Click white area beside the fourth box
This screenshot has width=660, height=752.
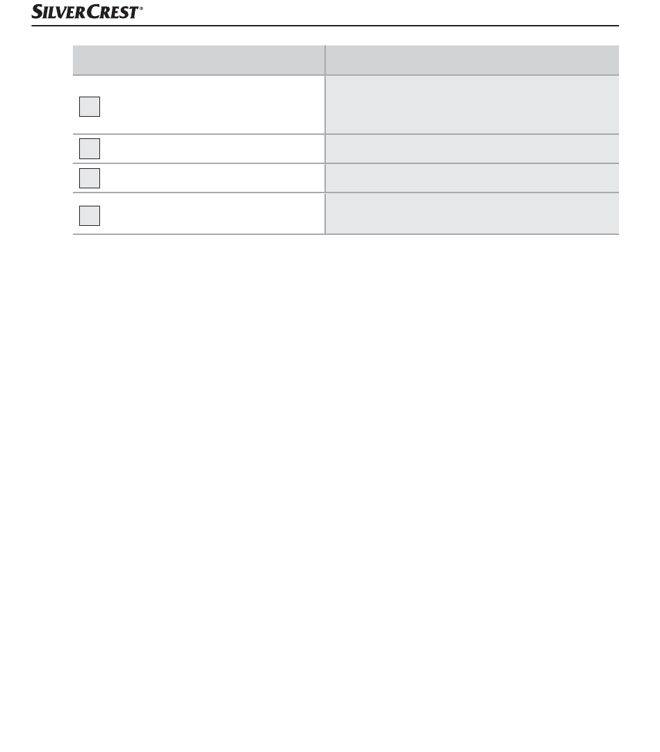point(213,213)
